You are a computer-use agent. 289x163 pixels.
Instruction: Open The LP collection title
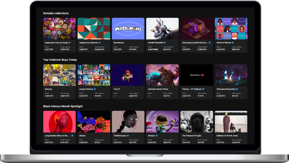click(x=117, y=89)
